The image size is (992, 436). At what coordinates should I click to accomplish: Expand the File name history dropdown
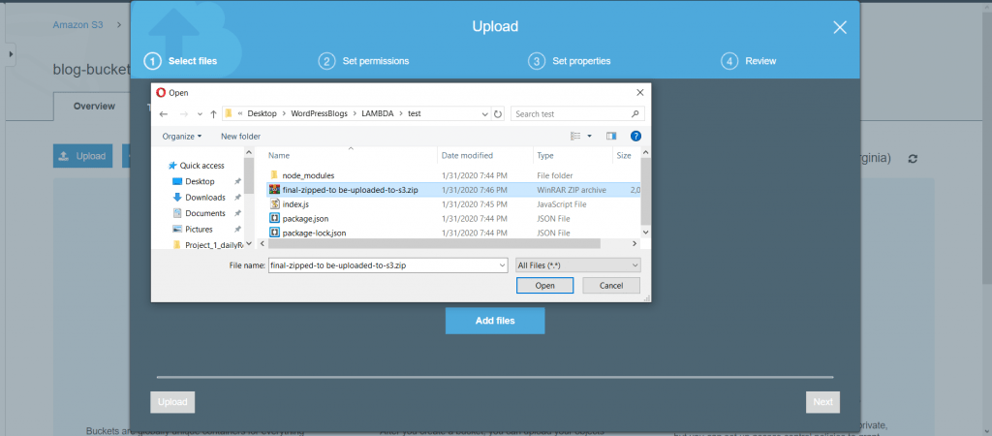click(x=501, y=265)
